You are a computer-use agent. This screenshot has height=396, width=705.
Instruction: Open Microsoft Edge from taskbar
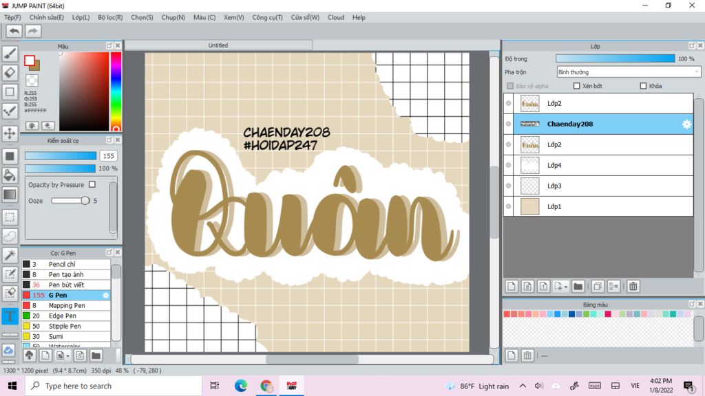tap(240, 386)
